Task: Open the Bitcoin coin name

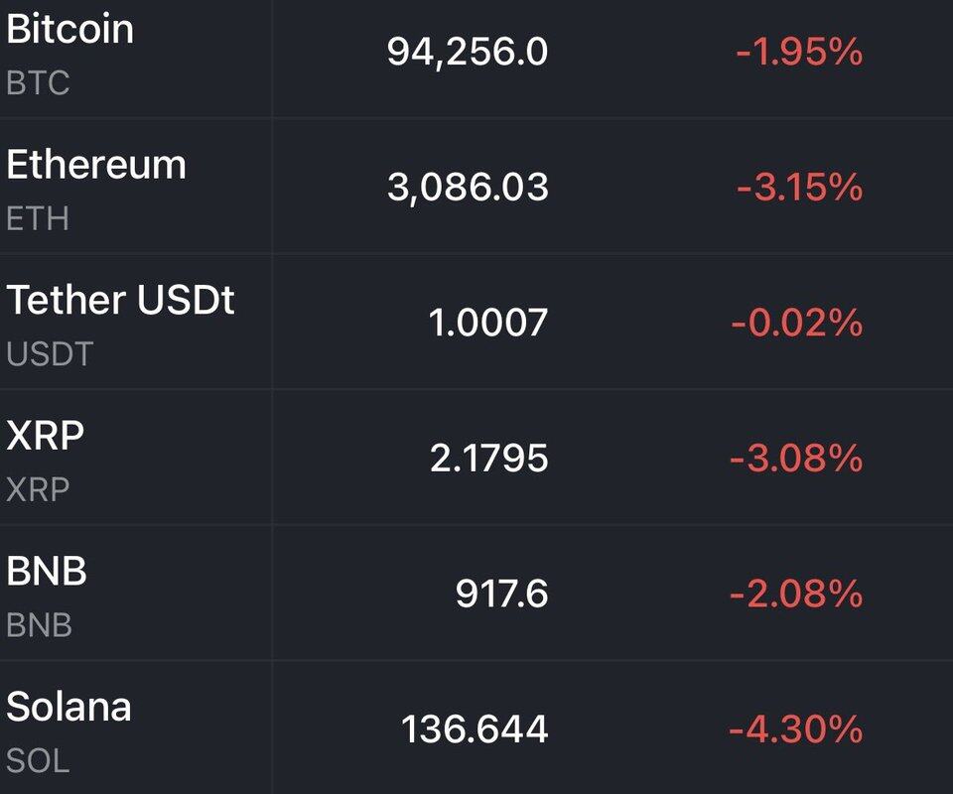Action: 69,29
